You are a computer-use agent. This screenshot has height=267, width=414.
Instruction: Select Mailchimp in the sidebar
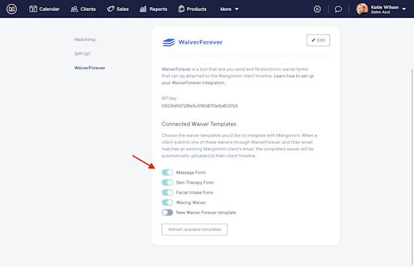point(85,39)
